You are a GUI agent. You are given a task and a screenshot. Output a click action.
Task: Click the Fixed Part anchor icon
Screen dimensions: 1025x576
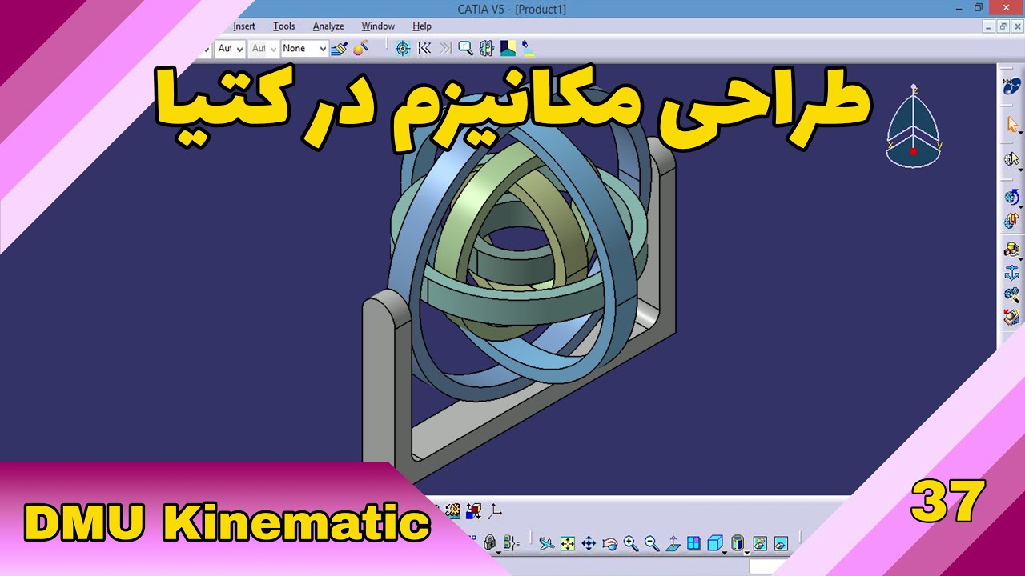click(x=1012, y=274)
